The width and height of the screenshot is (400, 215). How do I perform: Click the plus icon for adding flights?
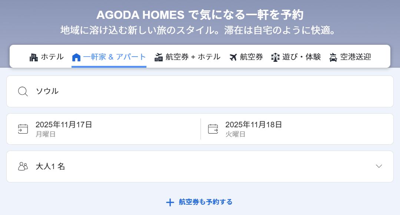click(x=170, y=202)
